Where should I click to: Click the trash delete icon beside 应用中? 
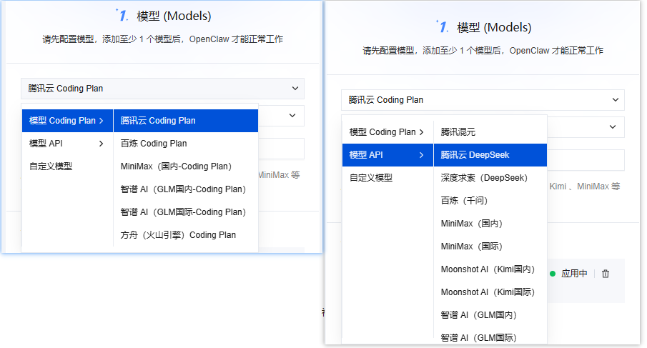click(x=606, y=274)
